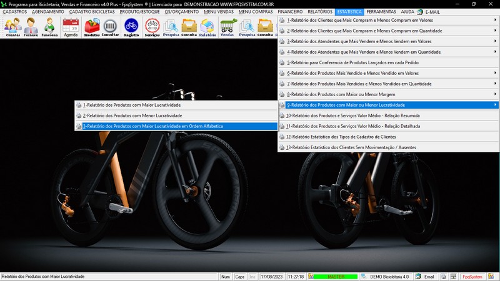Click the FpqSystem link in status bar
Screen dimensions: 500x281
[472, 277]
